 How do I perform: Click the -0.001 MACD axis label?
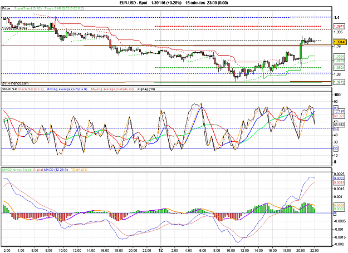(338, 229)
